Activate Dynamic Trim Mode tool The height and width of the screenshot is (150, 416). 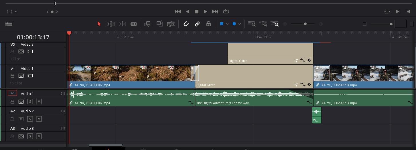point(122,24)
